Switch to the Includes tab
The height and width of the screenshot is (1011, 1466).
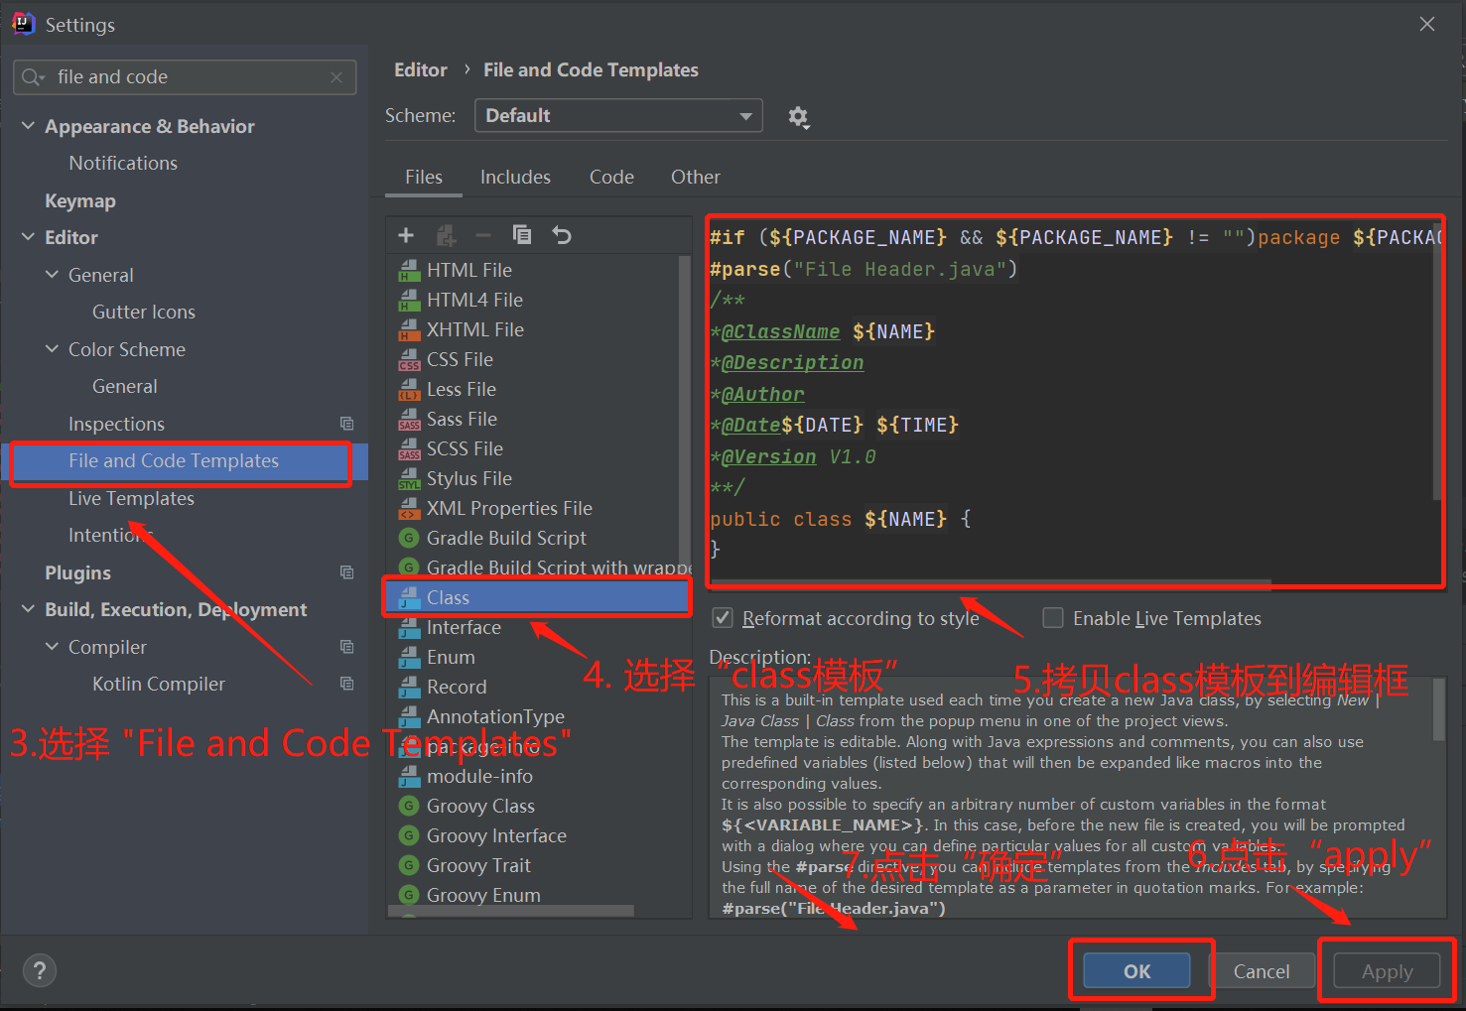pos(515,177)
